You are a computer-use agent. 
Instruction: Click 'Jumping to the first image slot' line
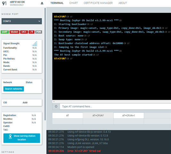point(79,47)
